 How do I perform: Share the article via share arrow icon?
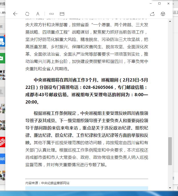point(152,14)
